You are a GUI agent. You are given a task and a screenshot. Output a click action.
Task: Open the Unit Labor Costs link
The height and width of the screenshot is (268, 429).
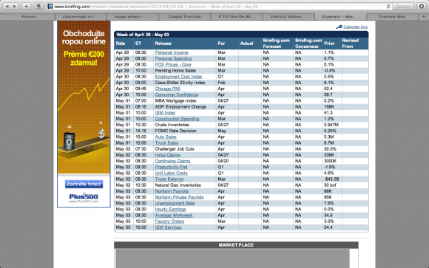click(x=172, y=173)
